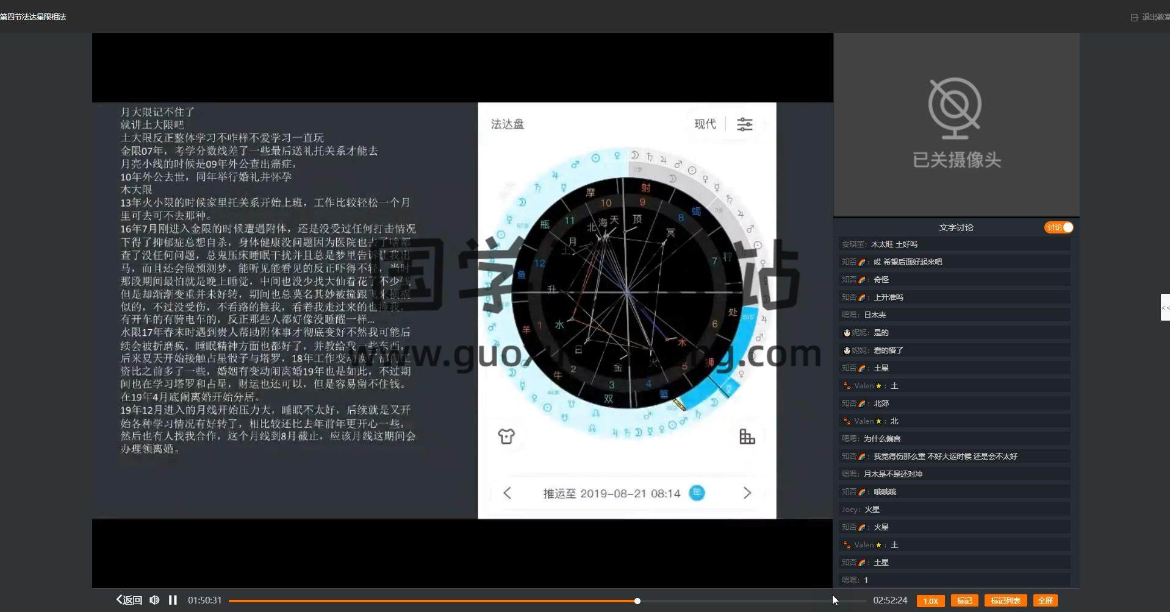Change playback speed via 1.0X button
Screen dimensions: 1170x612
click(x=931, y=601)
